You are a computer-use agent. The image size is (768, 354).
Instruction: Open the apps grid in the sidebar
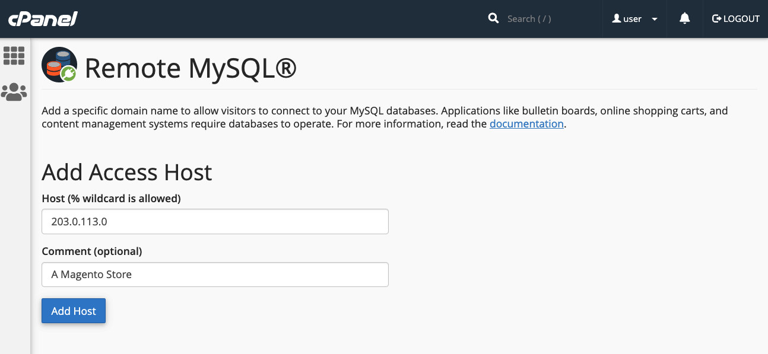click(x=14, y=56)
